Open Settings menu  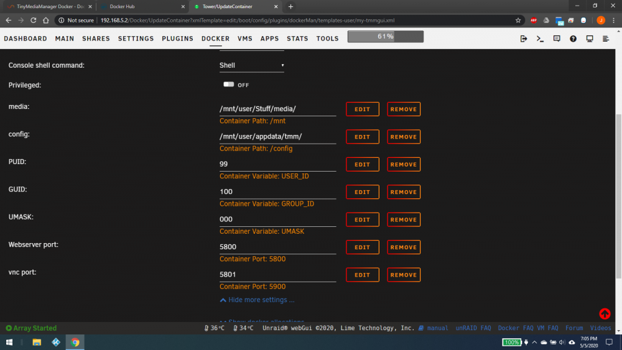click(136, 39)
